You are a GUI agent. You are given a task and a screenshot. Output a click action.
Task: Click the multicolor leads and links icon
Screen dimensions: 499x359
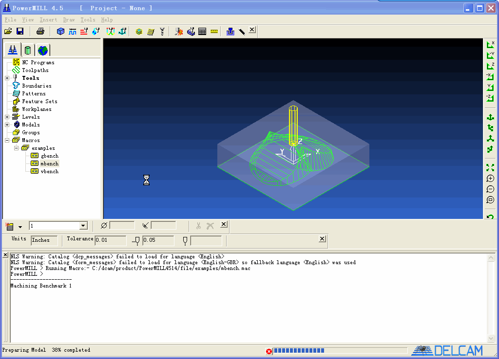tap(111, 31)
